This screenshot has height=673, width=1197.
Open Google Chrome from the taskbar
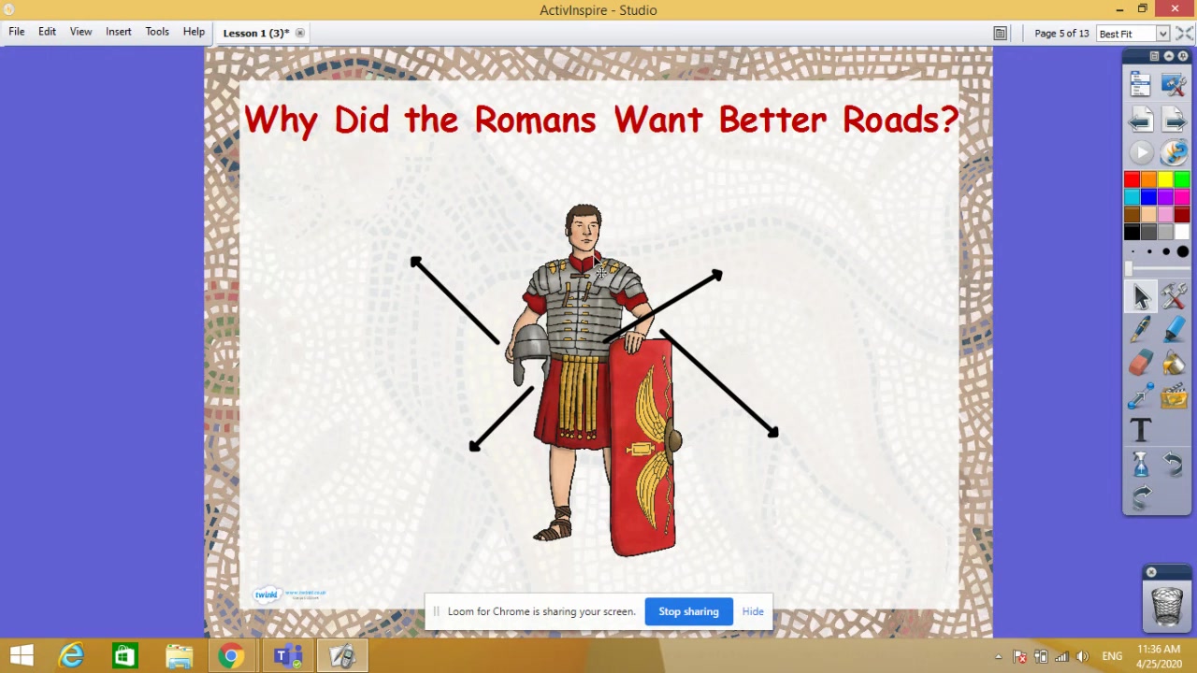pyautogui.click(x=231, y=656)
